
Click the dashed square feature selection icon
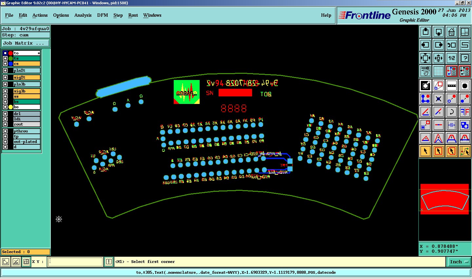(x=465, y=86)
